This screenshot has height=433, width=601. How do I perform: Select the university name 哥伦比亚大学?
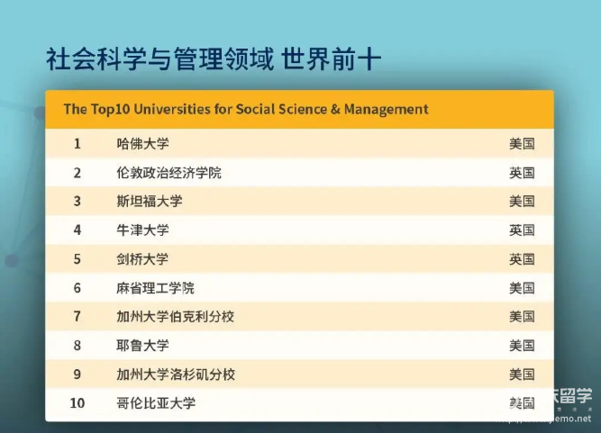click(x=156, y=403)
